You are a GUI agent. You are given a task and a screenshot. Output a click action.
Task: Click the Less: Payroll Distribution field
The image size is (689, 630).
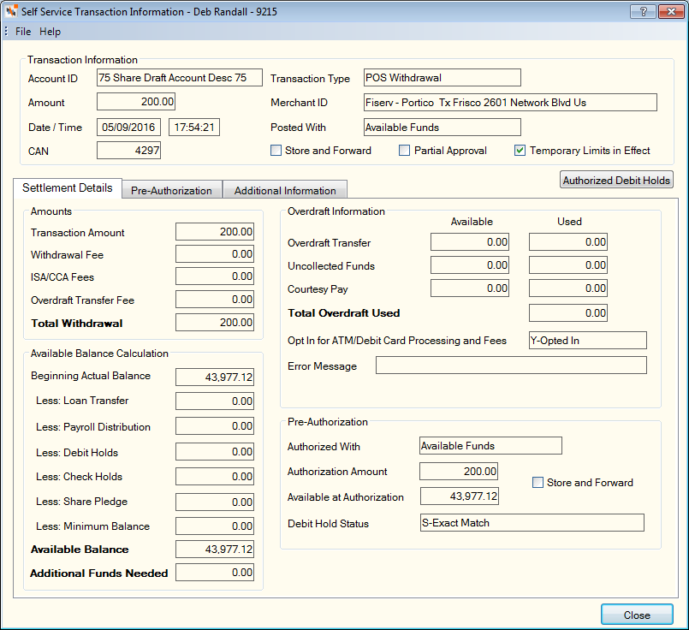click(215, 425)
